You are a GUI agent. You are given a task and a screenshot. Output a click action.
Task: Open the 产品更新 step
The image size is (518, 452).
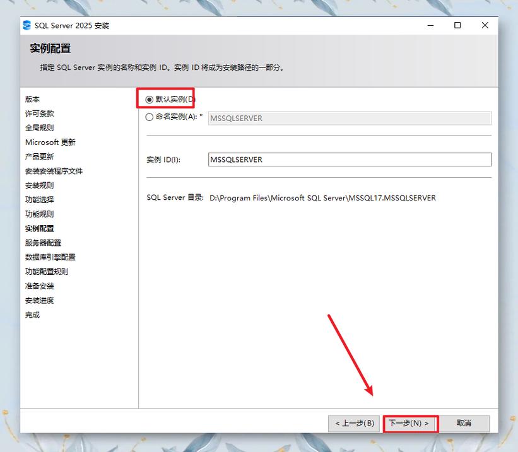pyautogui.click(x=40, y=156)
